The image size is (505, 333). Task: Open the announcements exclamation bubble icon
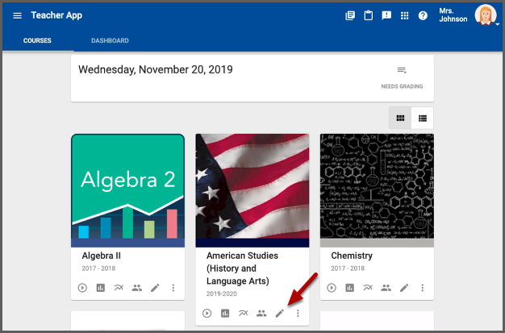pos(386,15)
